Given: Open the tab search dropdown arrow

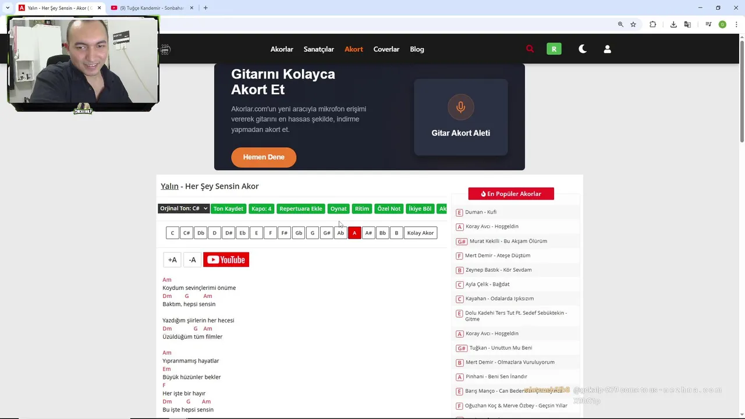Looking at the screenshot, I should tap(7, 8).
